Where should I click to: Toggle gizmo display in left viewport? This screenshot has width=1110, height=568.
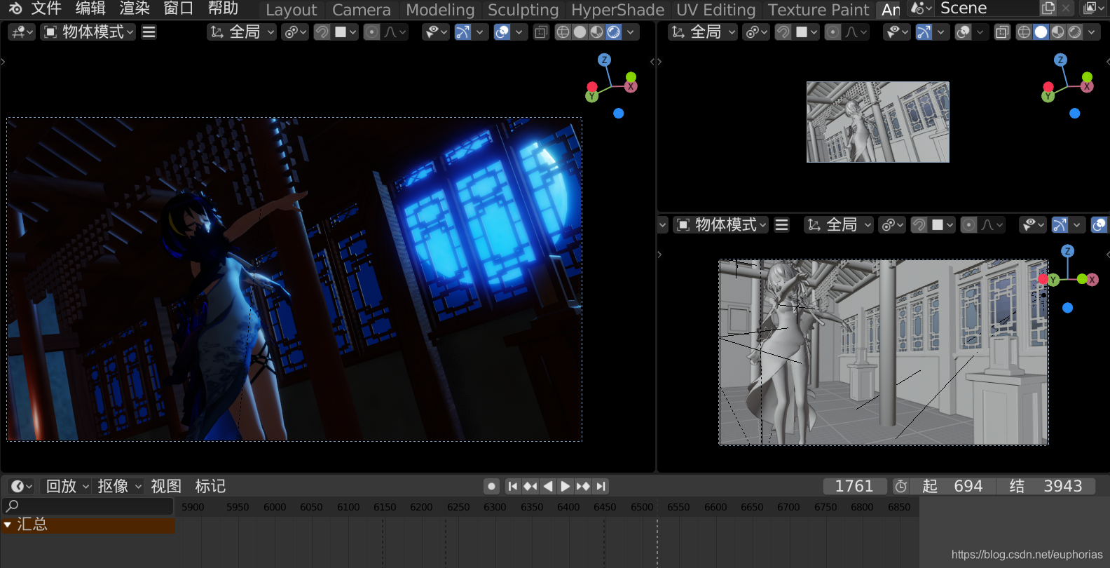pyautogui.click(x=463, y=32)
